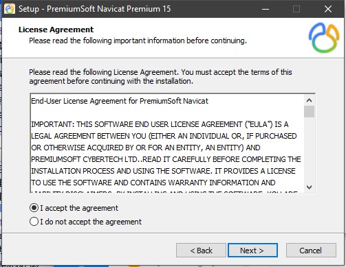346x267 pixels.
Task: Click the Navicat icon in title bar
Action: [10, 9]
